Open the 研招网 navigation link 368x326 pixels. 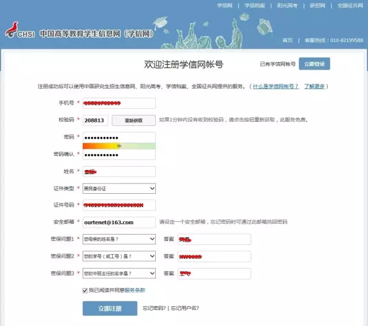pyautogui.click(x=317, y=6)
